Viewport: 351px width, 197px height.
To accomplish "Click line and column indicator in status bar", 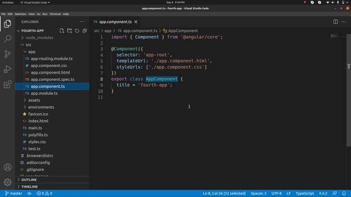I will tap(224, 193).
